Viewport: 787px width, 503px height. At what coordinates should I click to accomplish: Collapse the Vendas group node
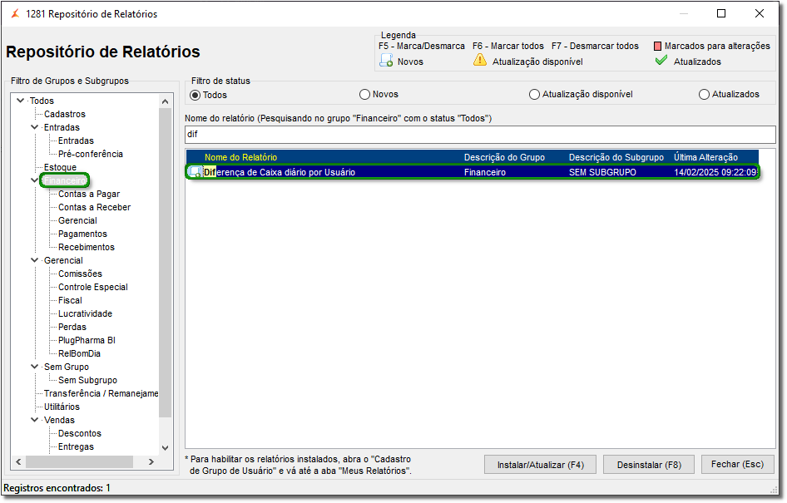35,420
